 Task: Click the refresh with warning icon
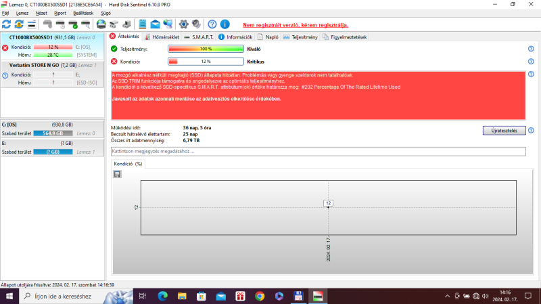(x=19, y=24)
